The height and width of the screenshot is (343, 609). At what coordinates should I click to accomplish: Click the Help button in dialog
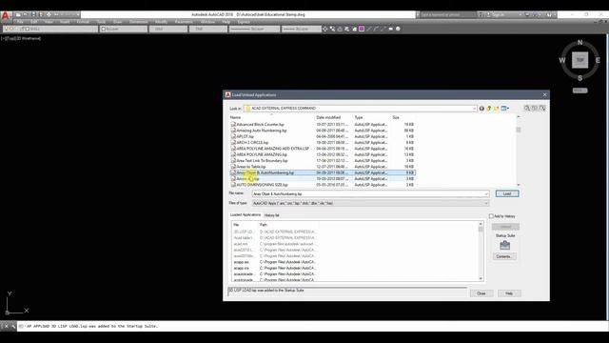point(509,293)
